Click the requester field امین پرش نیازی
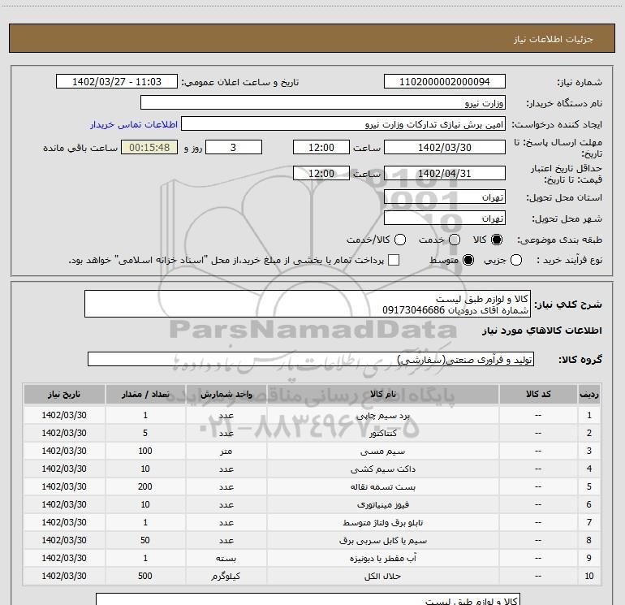The width and height of the screenshot is (625, 605). (343, 124)
